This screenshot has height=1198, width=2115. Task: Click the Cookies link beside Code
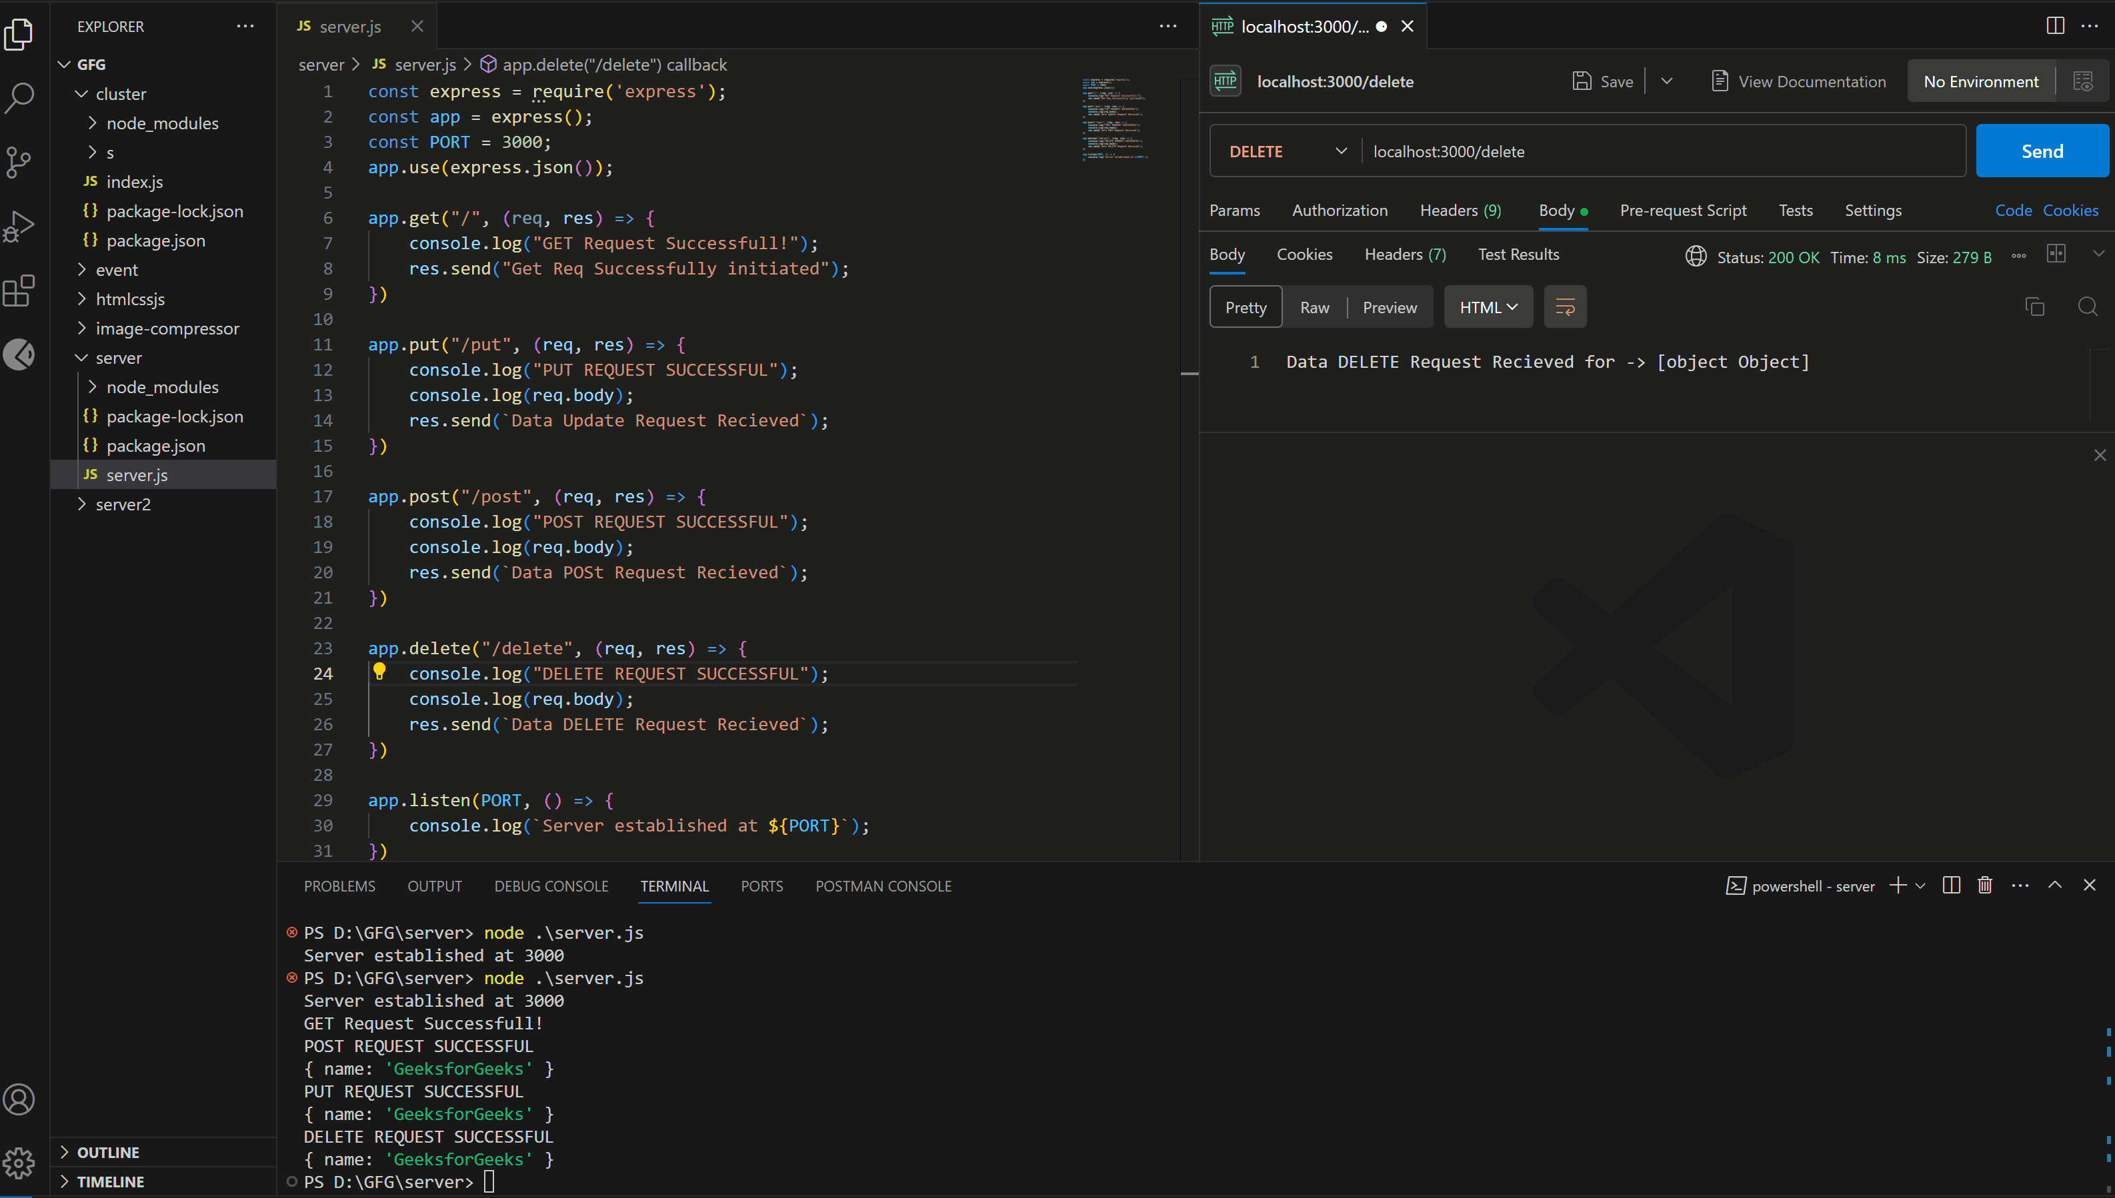click(2070, 211)
